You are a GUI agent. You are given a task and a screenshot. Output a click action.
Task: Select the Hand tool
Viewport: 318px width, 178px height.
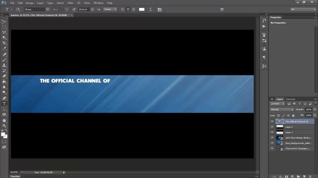(4, 120)
